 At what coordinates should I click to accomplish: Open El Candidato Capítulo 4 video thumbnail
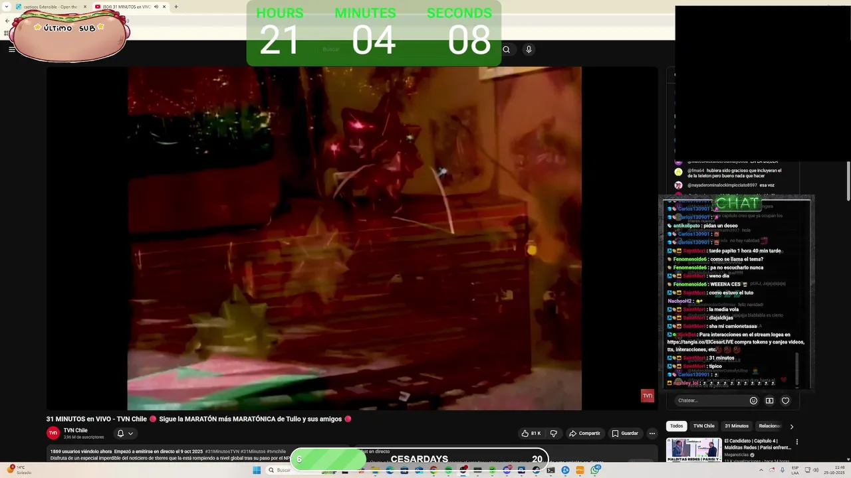point(693,449)
